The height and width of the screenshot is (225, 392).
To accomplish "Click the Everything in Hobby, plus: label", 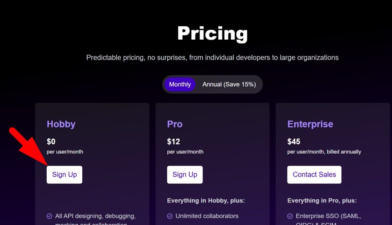I will [206, 201].
